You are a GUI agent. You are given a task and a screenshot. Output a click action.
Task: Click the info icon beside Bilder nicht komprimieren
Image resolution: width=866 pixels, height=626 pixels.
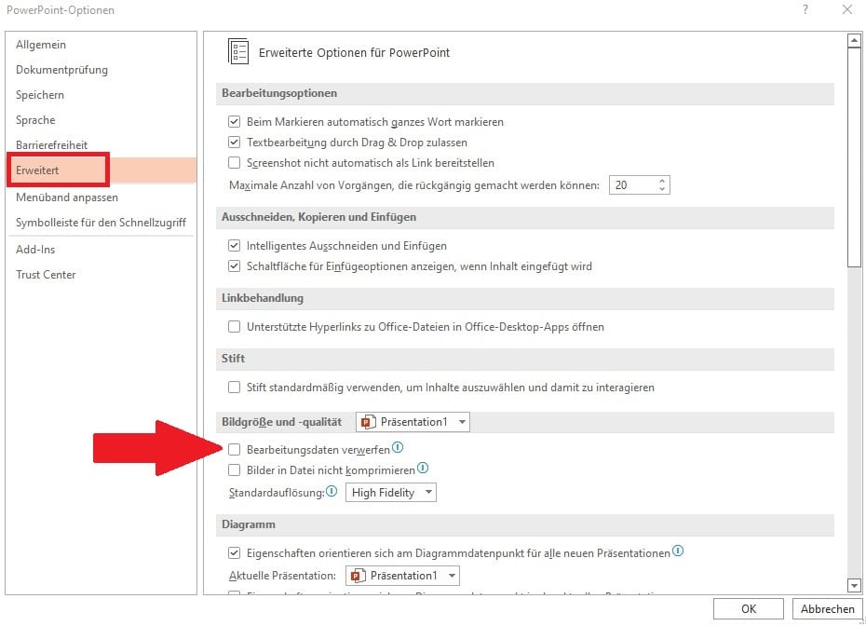(424, 469)
